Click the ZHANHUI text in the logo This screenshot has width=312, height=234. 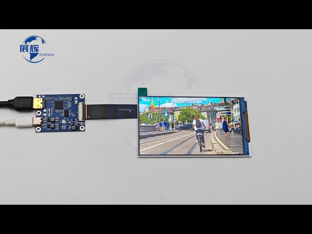coord(47,55)
